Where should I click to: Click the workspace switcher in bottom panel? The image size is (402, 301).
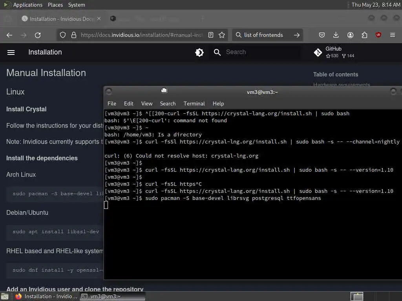coord(357,296)
